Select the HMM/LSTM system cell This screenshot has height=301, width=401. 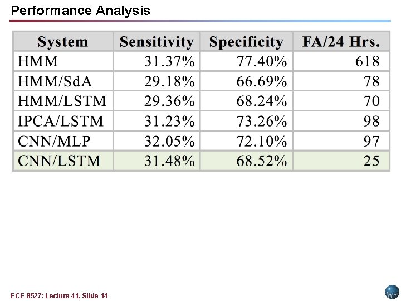[63, 101]
